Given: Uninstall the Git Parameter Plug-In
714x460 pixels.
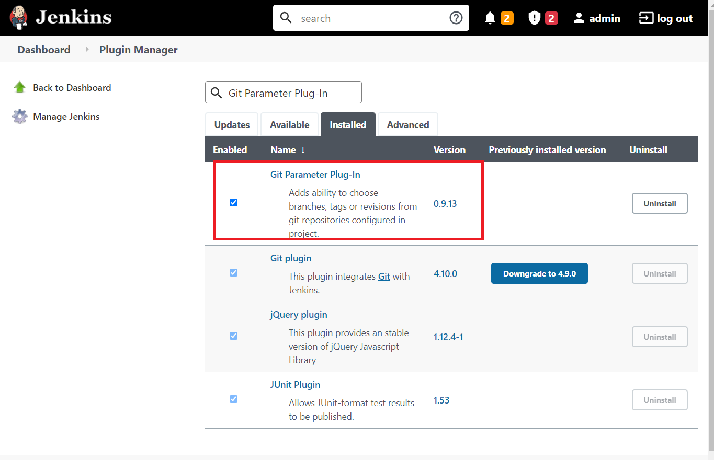Looking at the screenshot, I should tap(660, 203).
